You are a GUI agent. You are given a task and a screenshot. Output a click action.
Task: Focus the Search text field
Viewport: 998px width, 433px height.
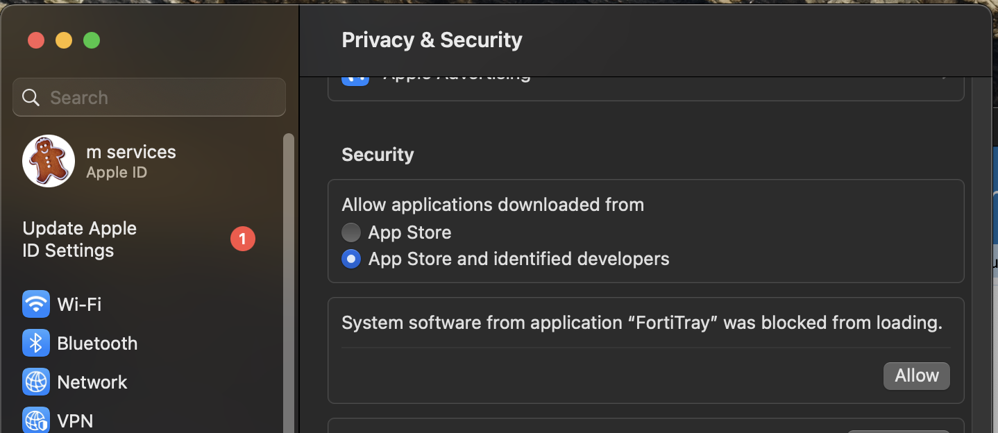click(160, 97)
